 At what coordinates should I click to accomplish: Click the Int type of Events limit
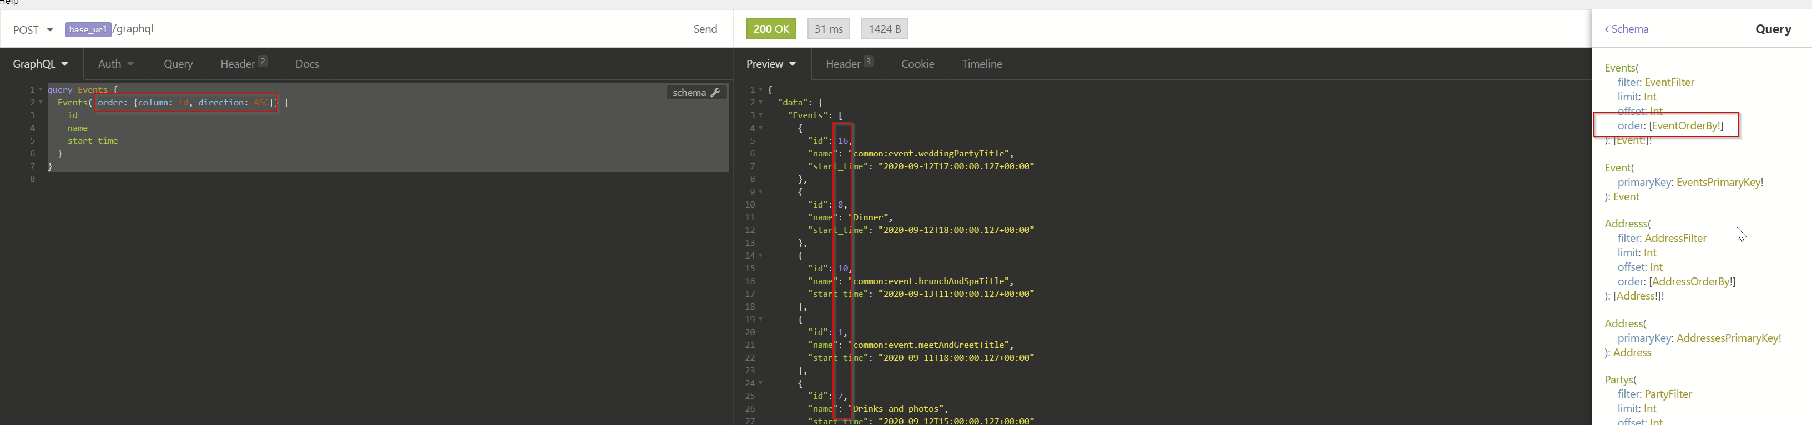1649,97
